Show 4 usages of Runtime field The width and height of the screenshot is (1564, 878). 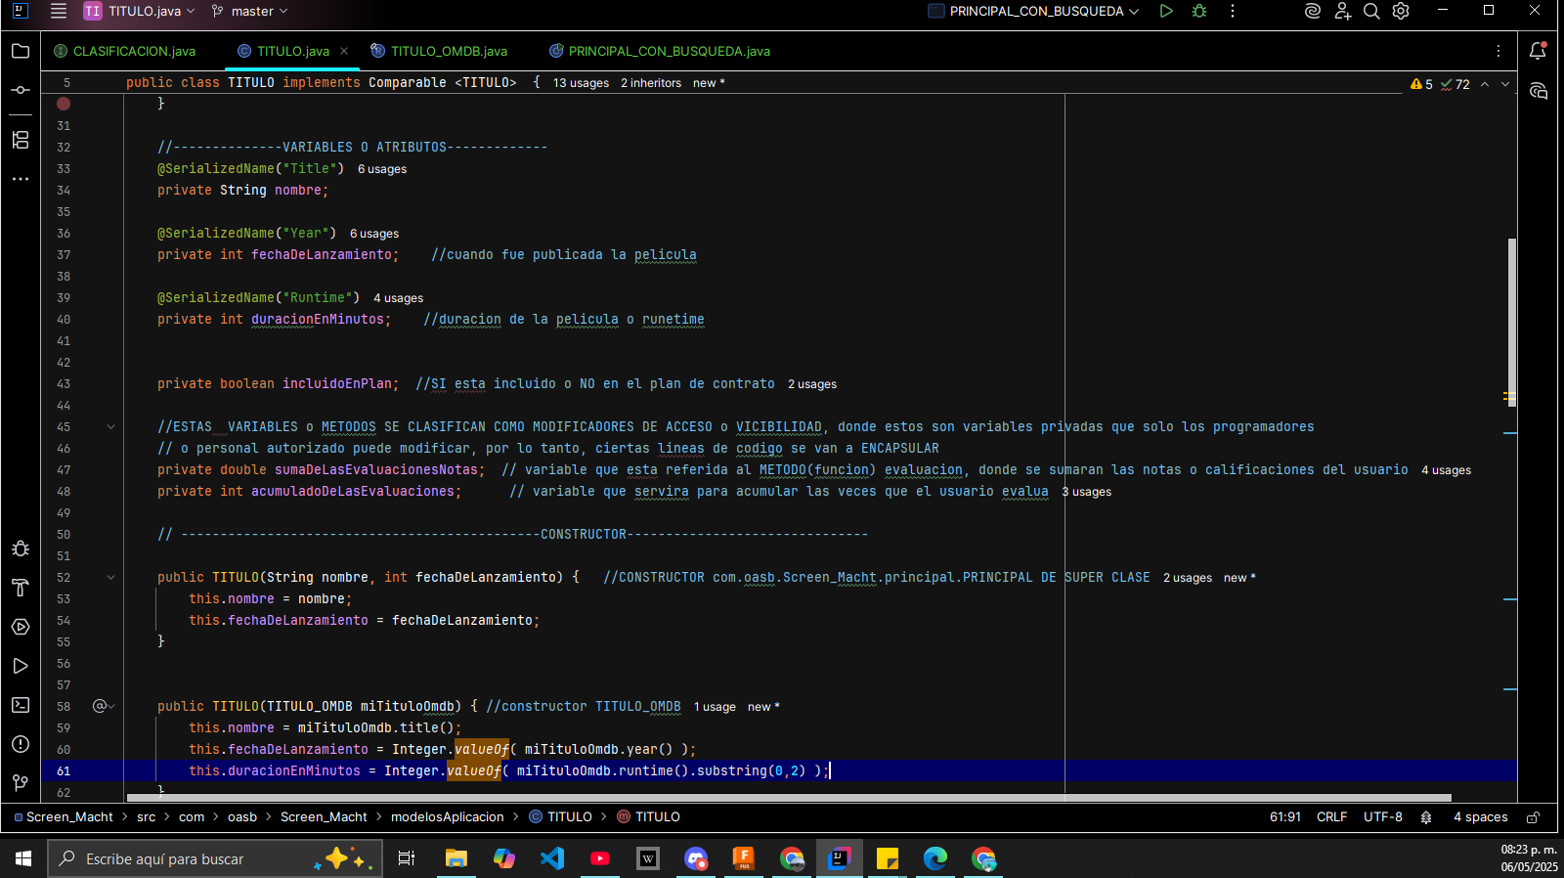tap(399, 298)
